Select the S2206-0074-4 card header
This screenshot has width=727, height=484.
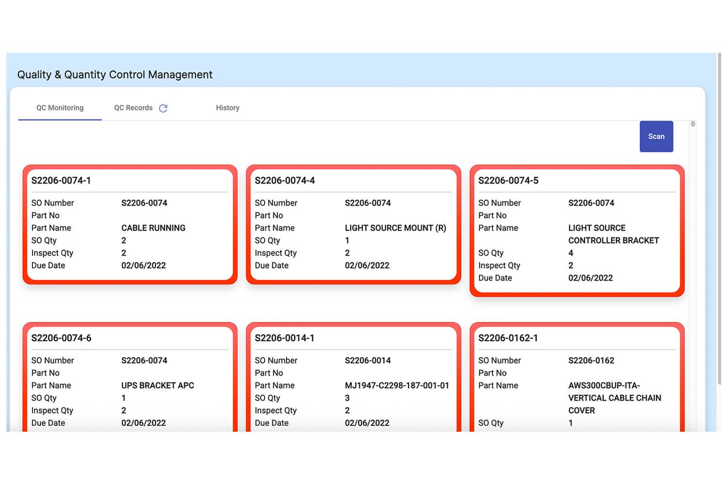tap(284, 181)
